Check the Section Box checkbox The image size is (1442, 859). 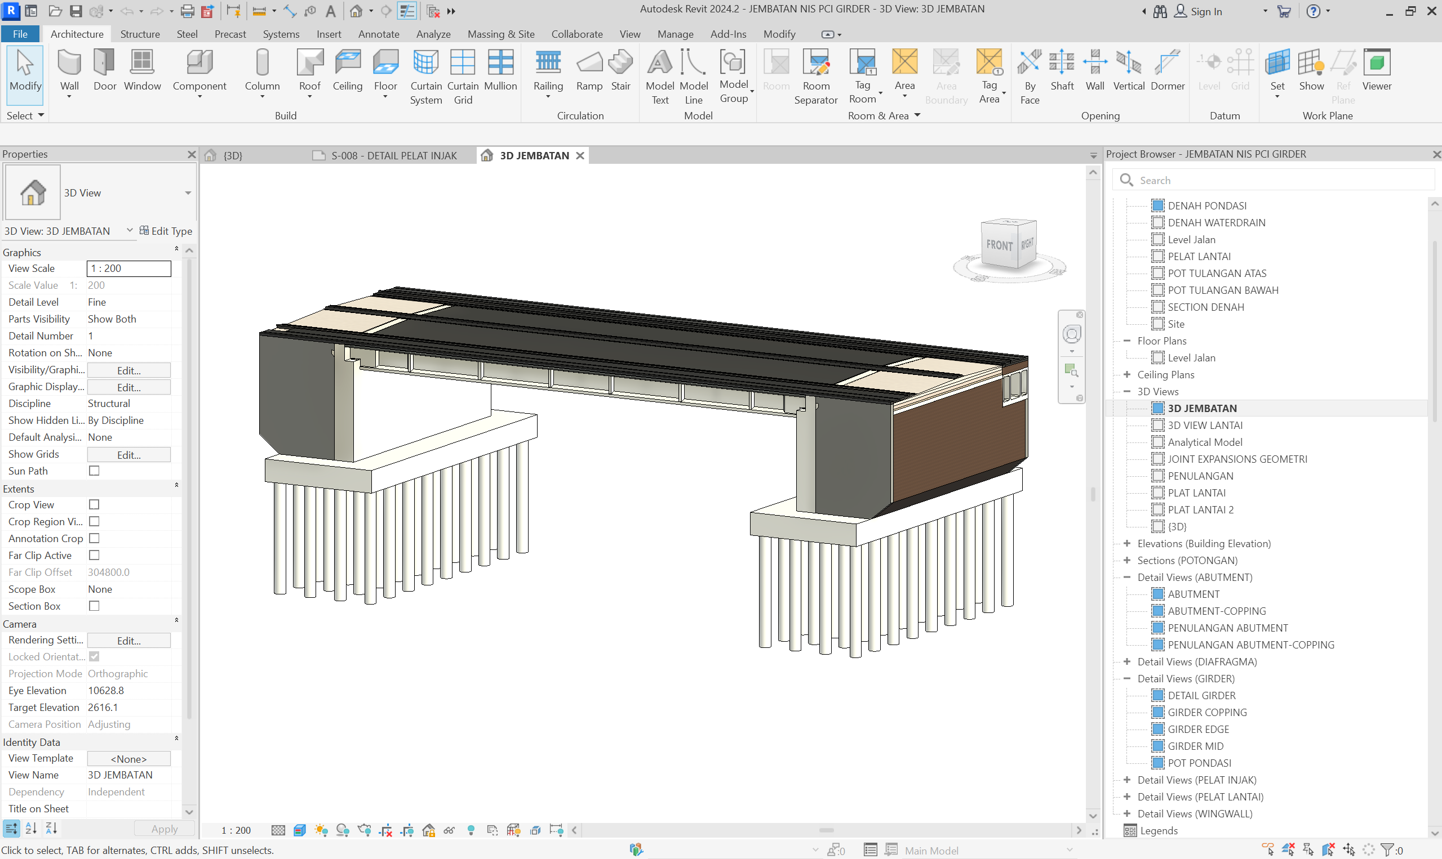[94, 606]
